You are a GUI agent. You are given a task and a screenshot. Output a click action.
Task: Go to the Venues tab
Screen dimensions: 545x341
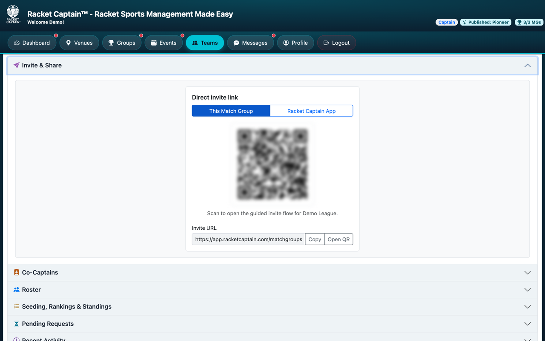(79, 43)
